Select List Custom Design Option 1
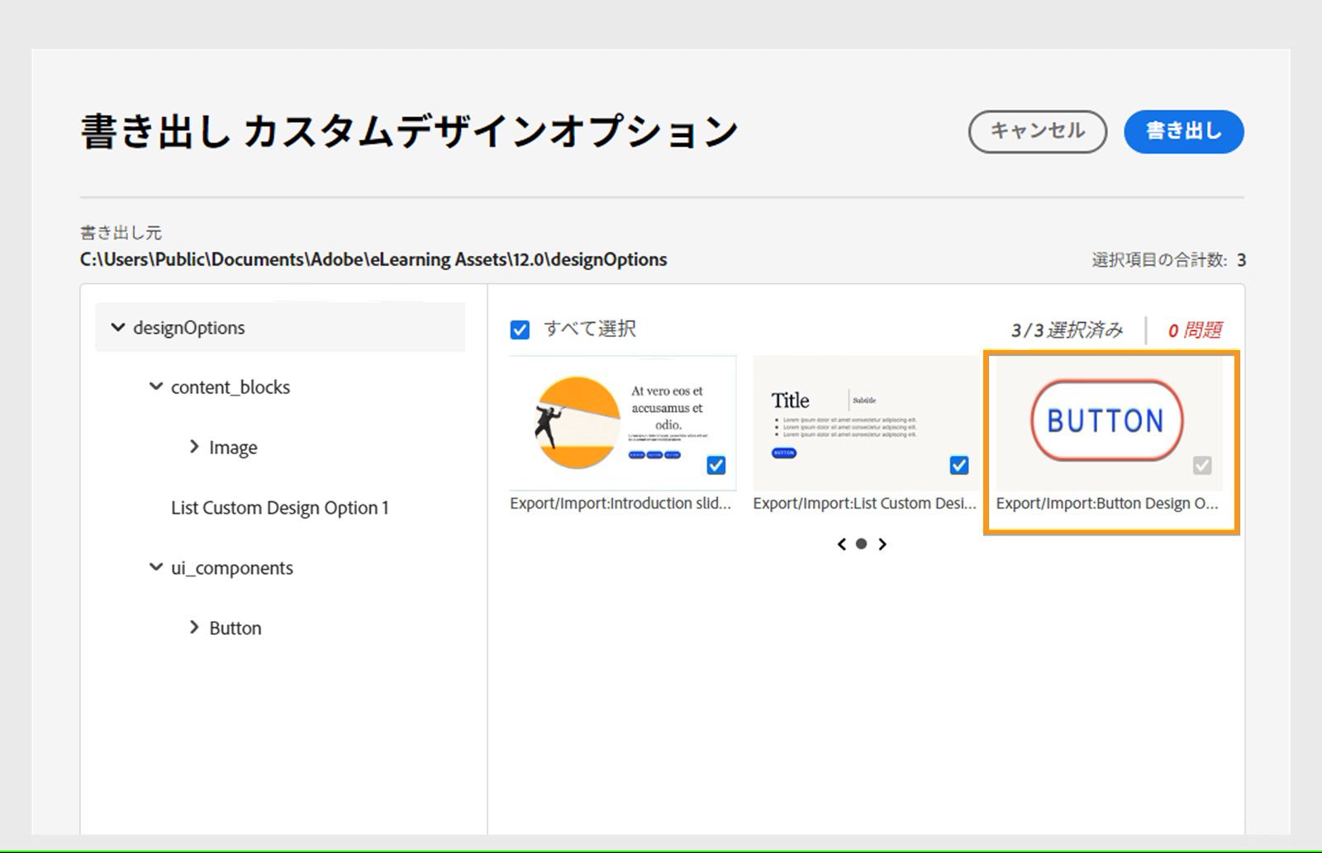The width and height of the screenshot is (1322, 853). (280, 507)
